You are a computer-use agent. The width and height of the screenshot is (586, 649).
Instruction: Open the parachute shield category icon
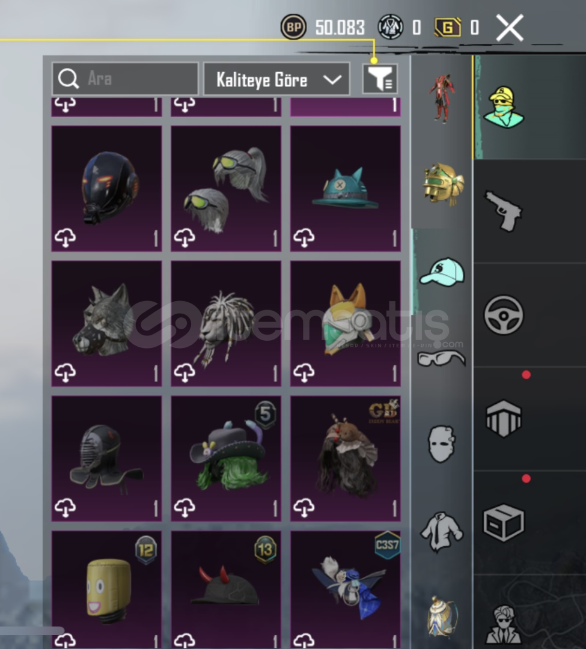click(x=503, y=418)
